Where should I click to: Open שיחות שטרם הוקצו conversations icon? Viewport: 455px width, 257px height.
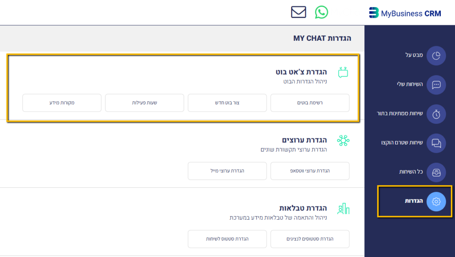(436, 143)
